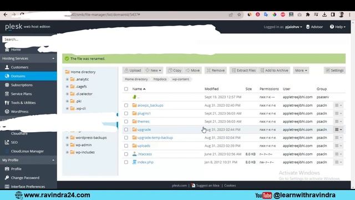This screenshot has width=355, height=200.
Task: Open the uploads row actions menu
Action: (x=338, y=146)
